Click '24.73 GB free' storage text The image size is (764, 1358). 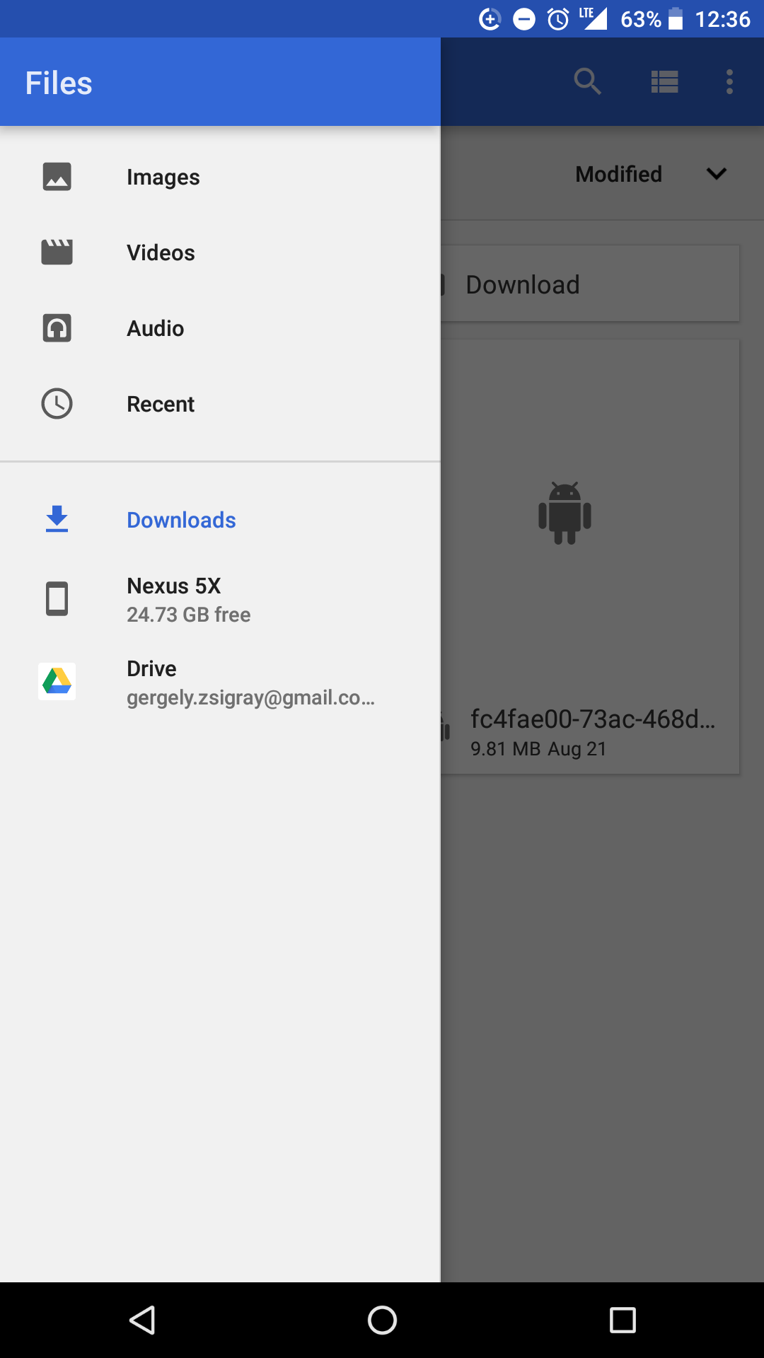[188, 615]
